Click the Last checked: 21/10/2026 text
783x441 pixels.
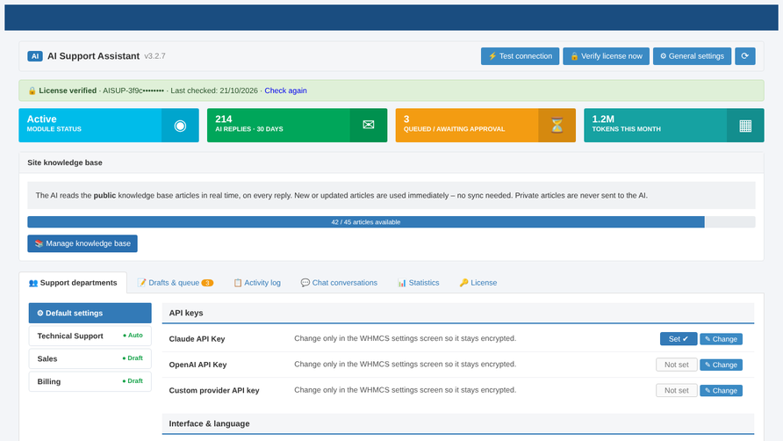point(214,90)
